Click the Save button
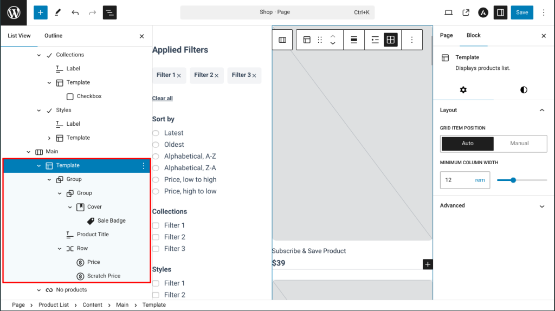Image resolution: width=555 pixels, height=311 pixels. 521,12
